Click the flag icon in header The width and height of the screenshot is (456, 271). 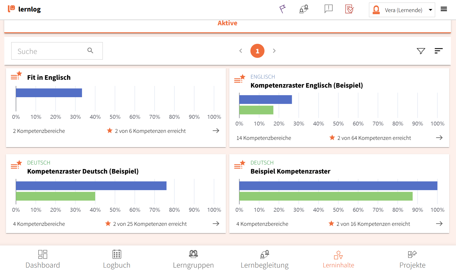point(283,9)
